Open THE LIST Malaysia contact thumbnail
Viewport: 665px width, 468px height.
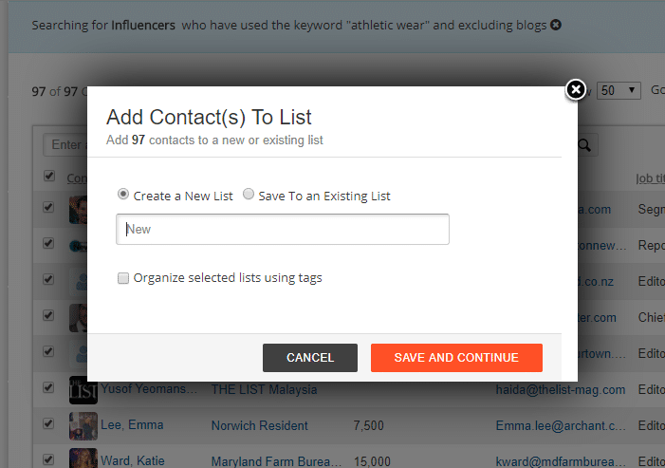[83, 390]
